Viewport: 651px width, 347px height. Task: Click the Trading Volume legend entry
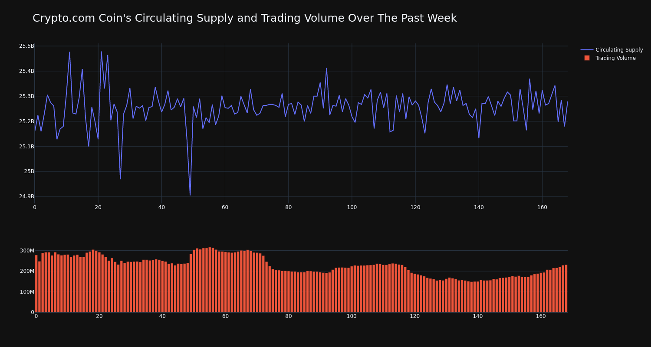610,58
